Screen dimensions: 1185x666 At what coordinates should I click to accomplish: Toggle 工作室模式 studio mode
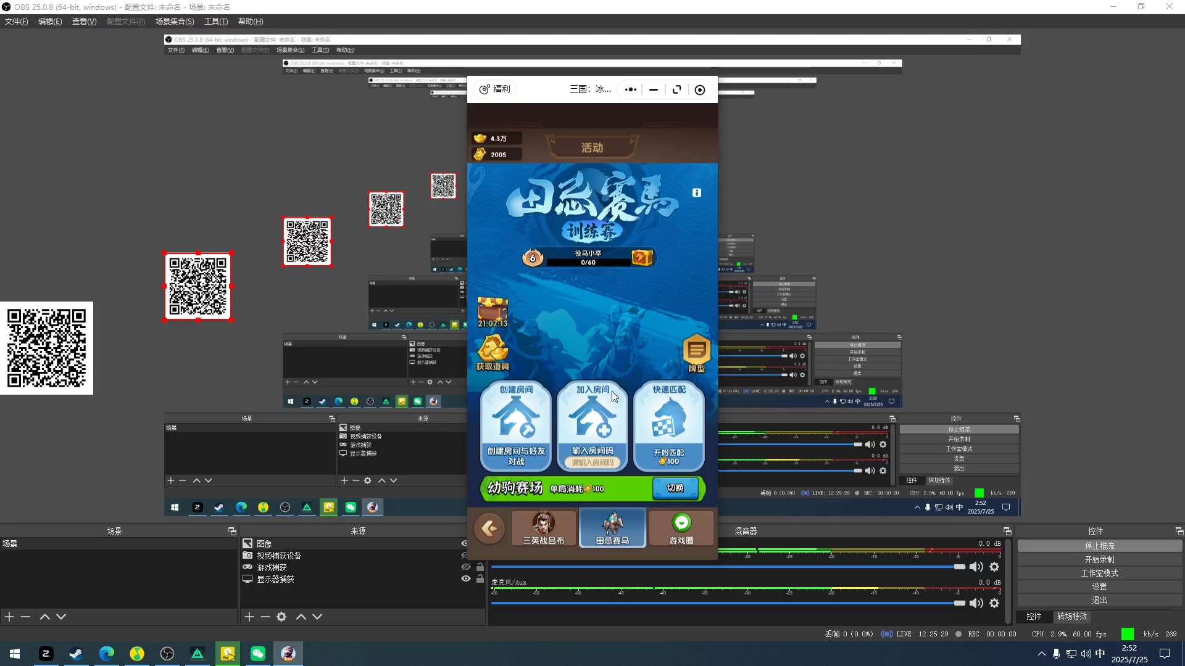(1099, 573)
